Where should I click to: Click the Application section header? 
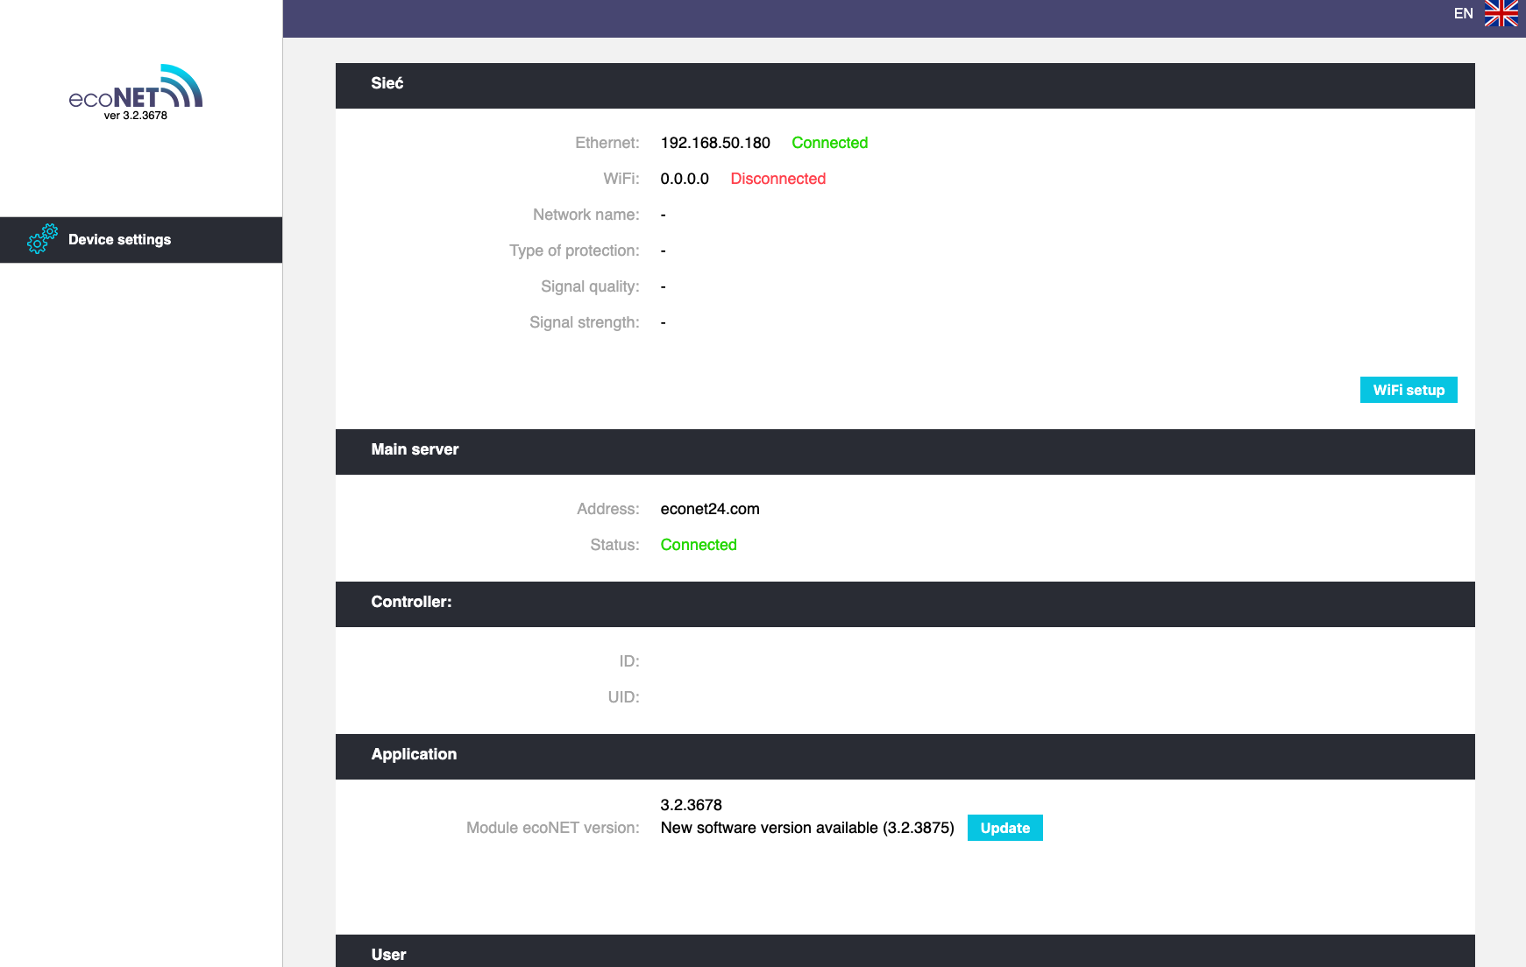tap(905, 757)
